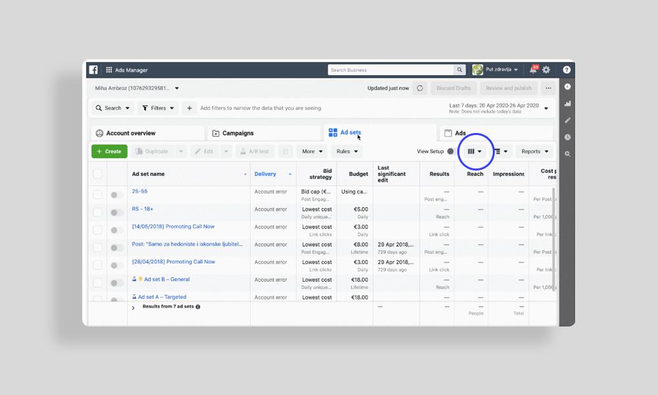Select the edit pencil icon in right sidebar
This screenshot has height=395, width=658.
[567, 120]
